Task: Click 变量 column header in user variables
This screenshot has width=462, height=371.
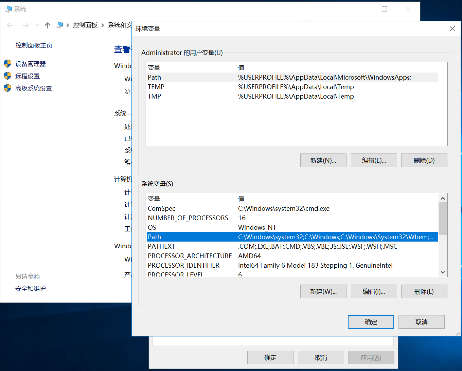Action: coord(191,67)
